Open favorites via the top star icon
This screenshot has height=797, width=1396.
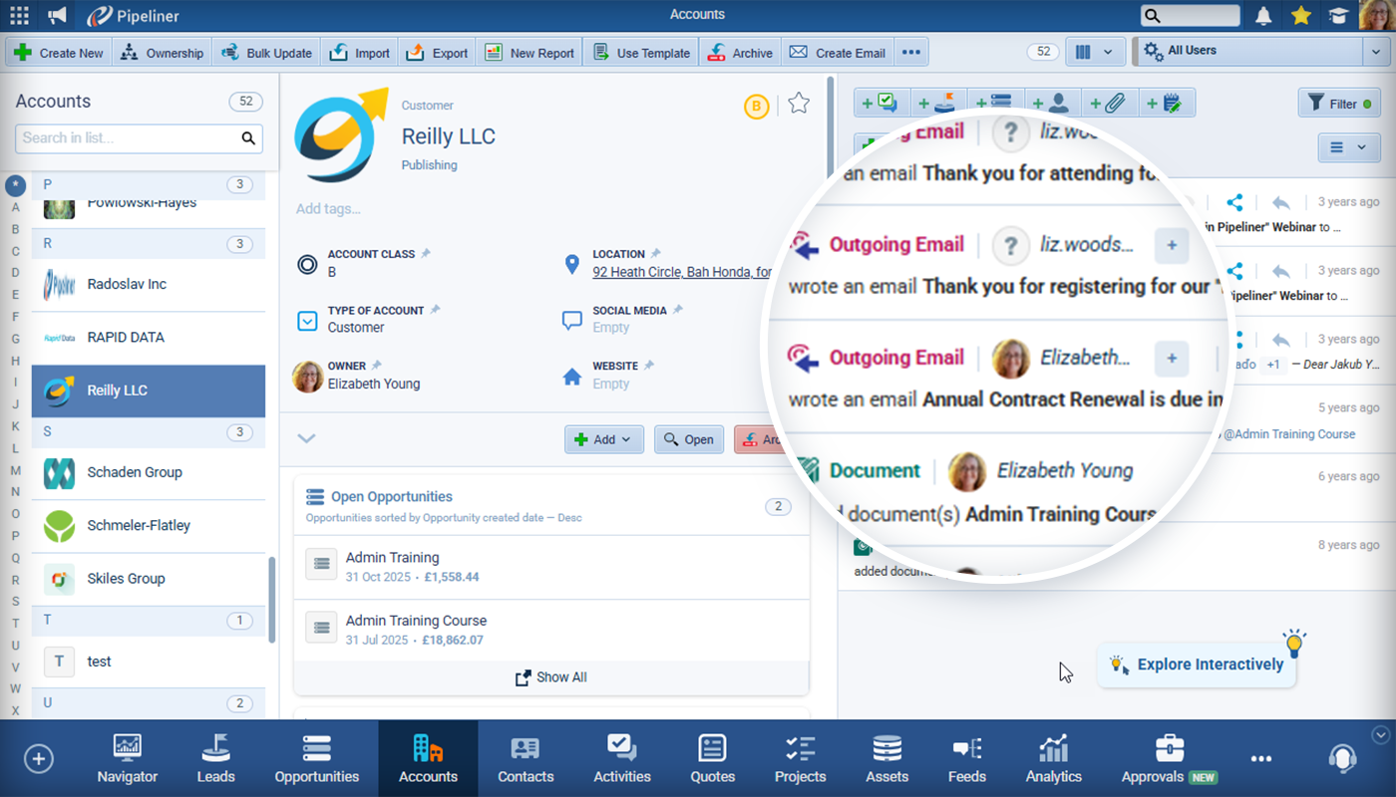(1300, 15)
